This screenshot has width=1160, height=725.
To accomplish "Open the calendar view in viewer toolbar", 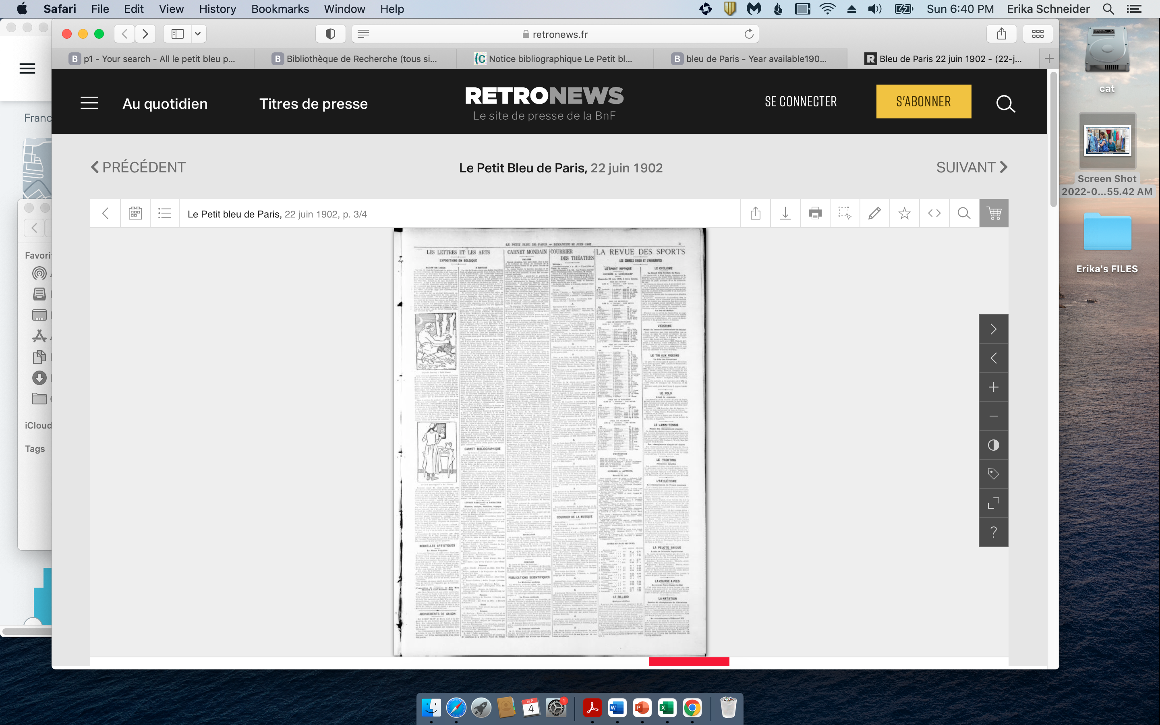I will (x=135, y=213).
